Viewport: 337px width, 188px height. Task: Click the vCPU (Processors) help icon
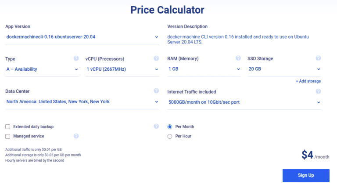coord(156,58)
